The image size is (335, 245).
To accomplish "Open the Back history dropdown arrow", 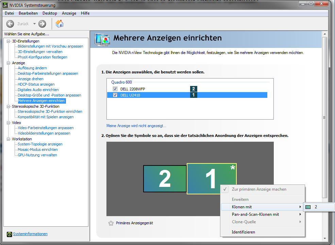I will pos(34,24).
